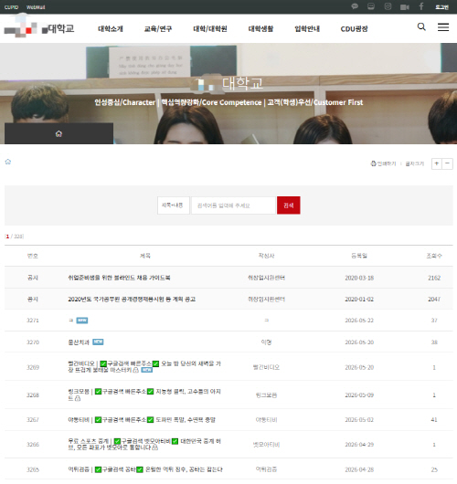The image size is (457, 484).
Task: Open the search category dropdown
Action: [x=173, y=205]
